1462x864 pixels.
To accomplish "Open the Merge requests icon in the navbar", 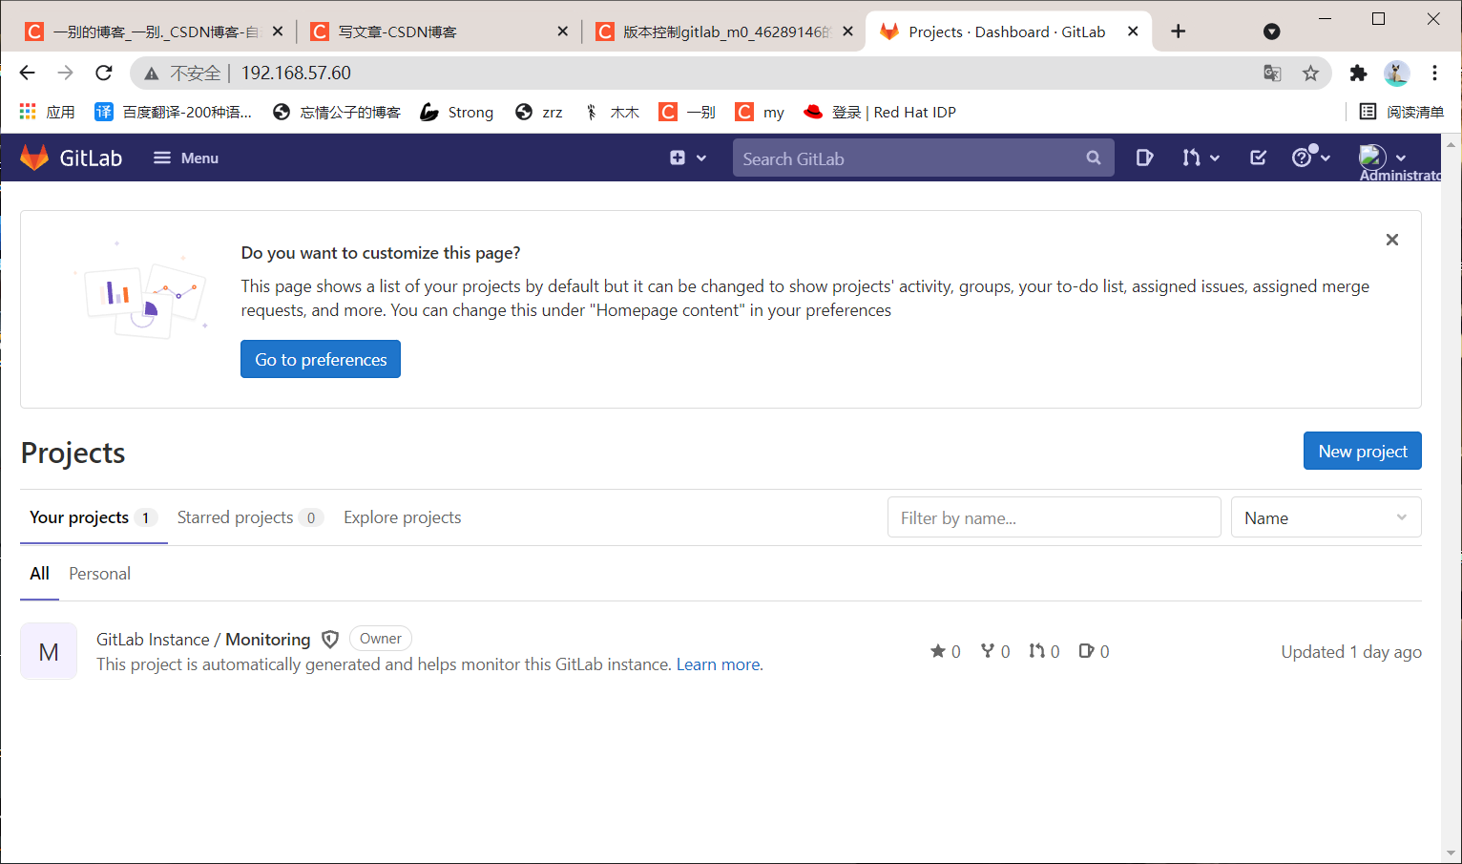I will click(x=1194, y=158).
